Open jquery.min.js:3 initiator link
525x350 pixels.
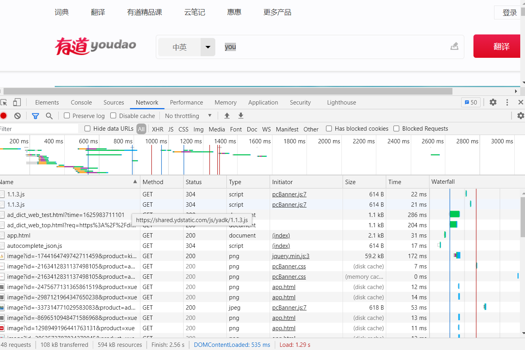(x=291, y=256)
